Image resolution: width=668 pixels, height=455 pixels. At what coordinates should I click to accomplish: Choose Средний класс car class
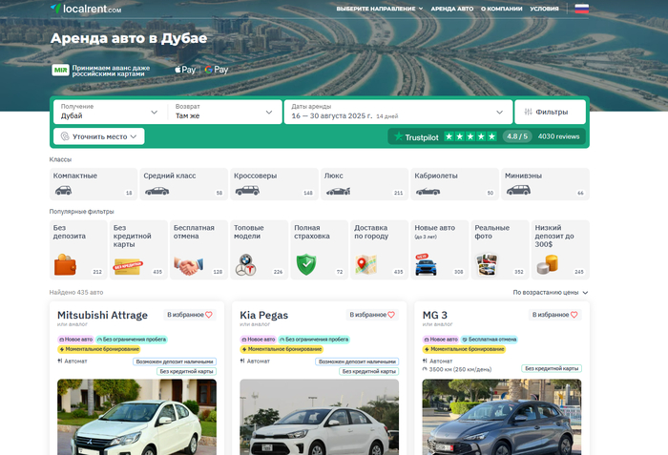coord(183,184)
